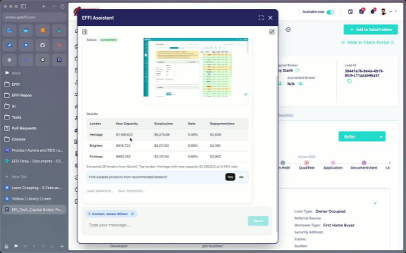Image resolution: width=406 pixels, height=253 pixels.
Task: Click the EFFI Assistant expand fullscreen icon
Action: click(261, 18)
